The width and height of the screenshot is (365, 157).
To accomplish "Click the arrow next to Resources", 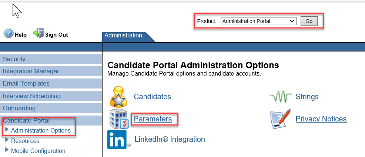I will point(7,140).
